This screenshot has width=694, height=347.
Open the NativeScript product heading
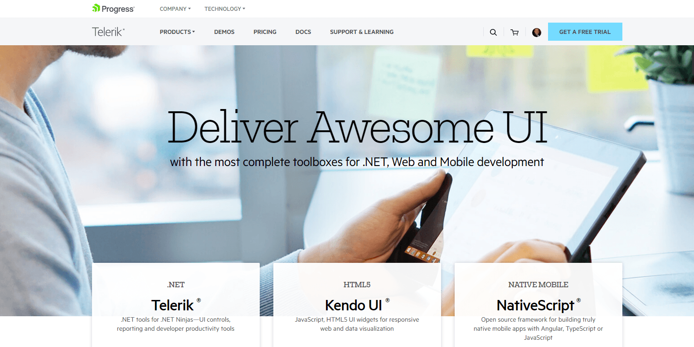point(539,305)
